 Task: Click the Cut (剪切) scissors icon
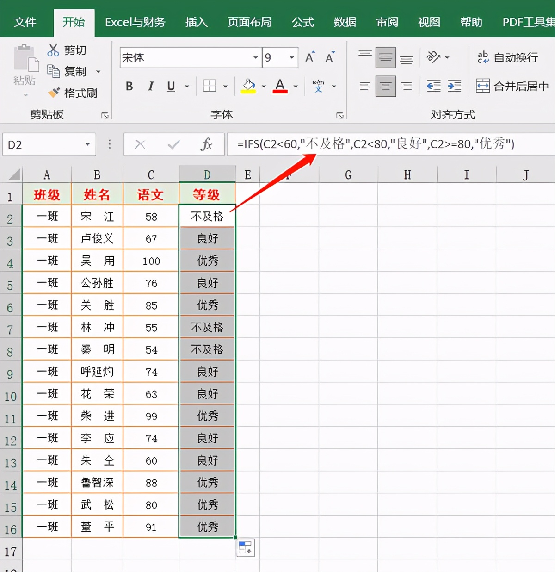53,50
